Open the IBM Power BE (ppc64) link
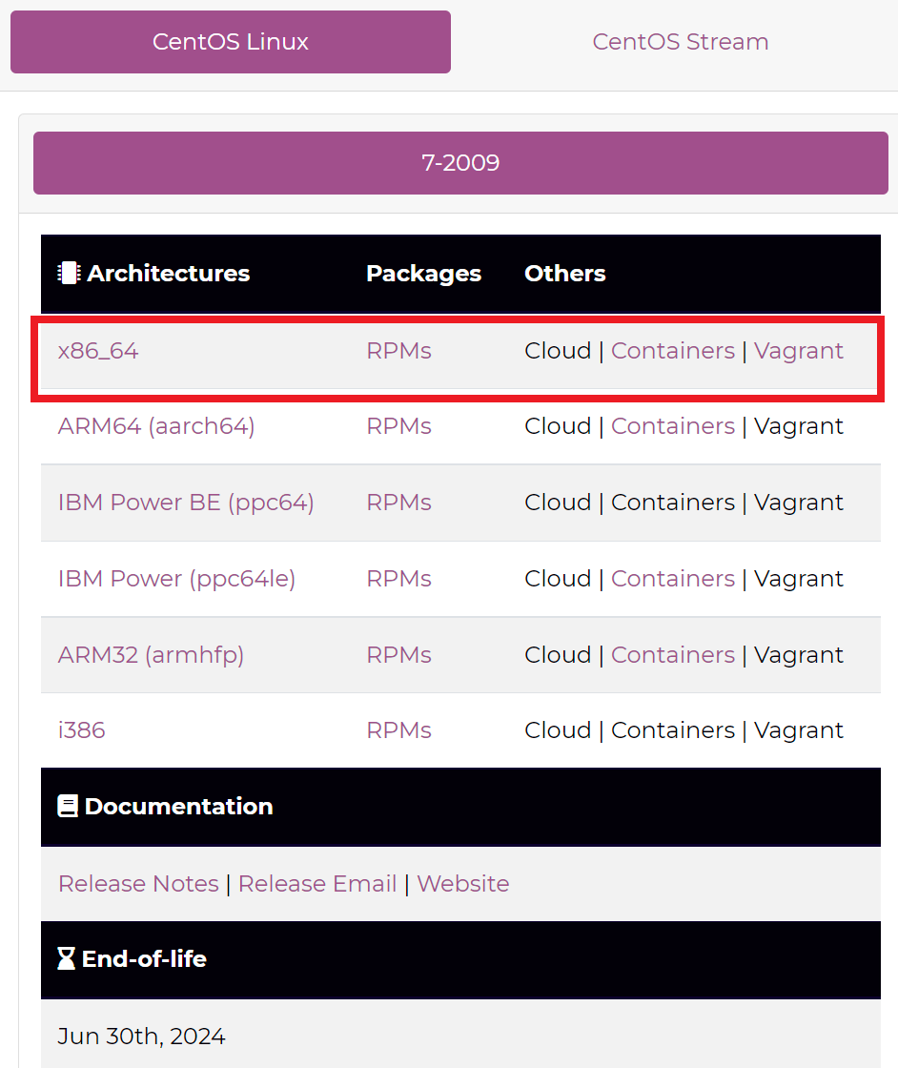Image resolution: width=898 pixels, height=1068 pixels. point(186,503)
